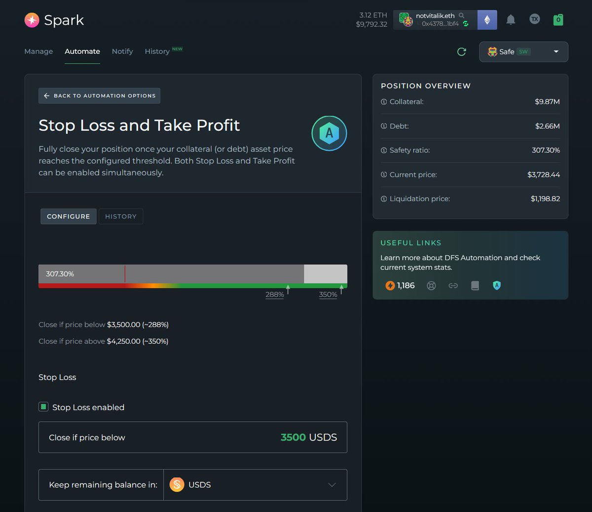Click the notifications bell icon
This screenshot has height=512, width=592.
click(511, 20)
